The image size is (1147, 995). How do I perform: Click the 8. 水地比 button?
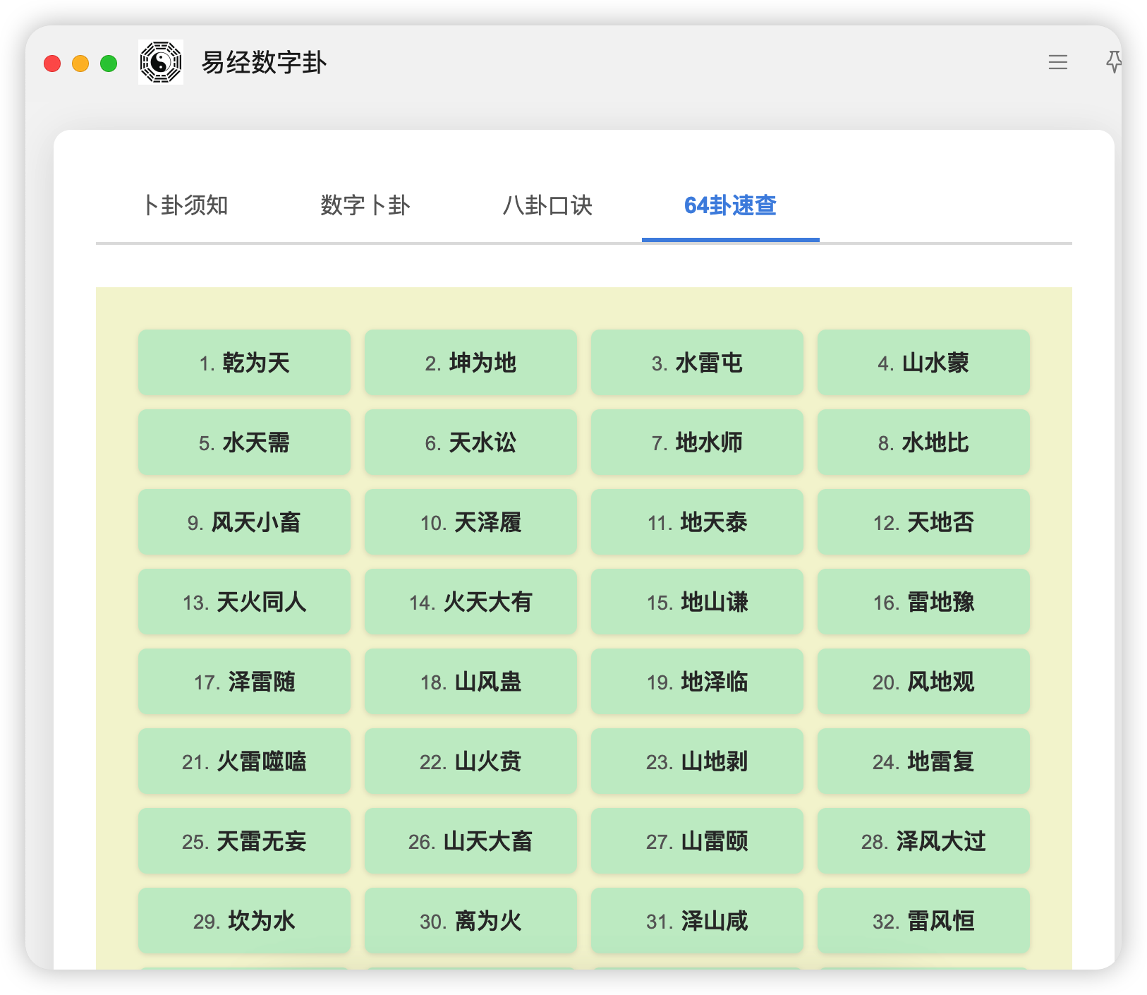(x=923, y=442)
